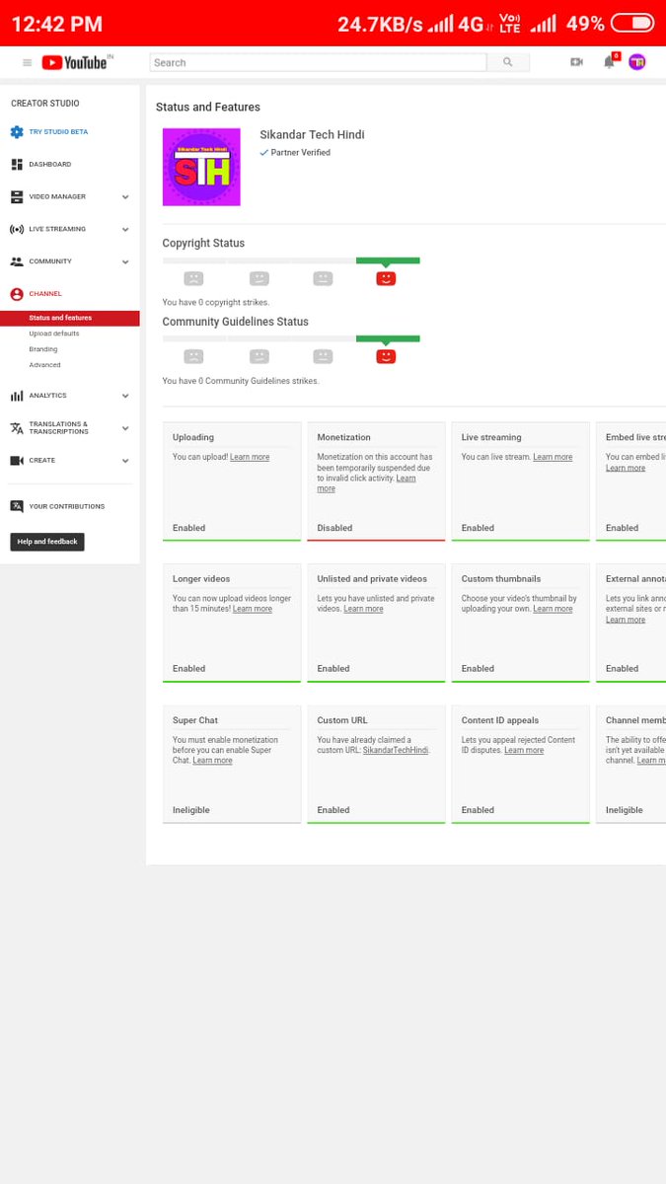This screenshot has height=1184, width=666.
Task: Click inside the Search input field
Action: pos(318,62)
